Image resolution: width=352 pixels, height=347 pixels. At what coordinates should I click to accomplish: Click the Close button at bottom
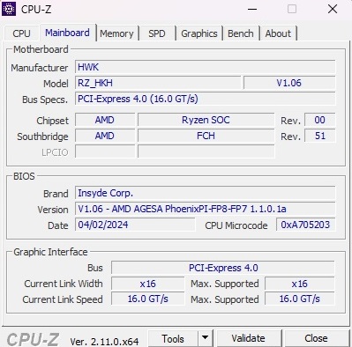tap(316, 338)
